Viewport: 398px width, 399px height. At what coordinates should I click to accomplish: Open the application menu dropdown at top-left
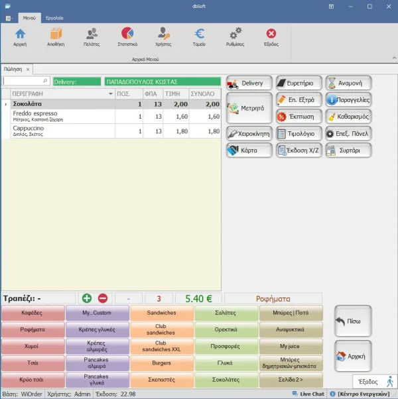pyautogui.click(x=9, y=18)
